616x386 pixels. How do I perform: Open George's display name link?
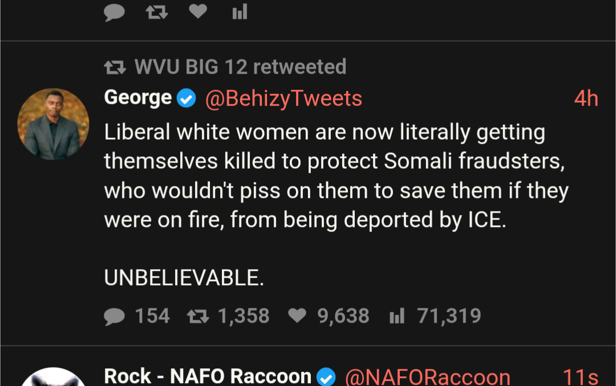137,98
